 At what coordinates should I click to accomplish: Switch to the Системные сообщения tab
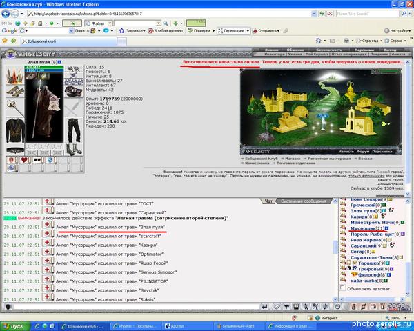point(303,201)
